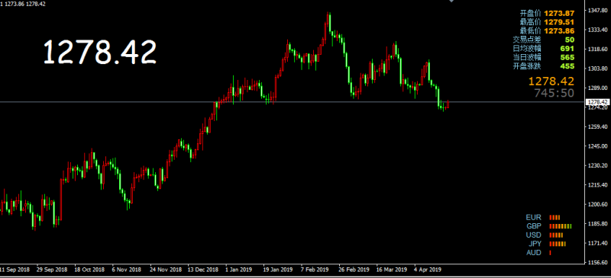
Task: Click the 13 Dec 2018 date label
Action: [x=203, y=270]
